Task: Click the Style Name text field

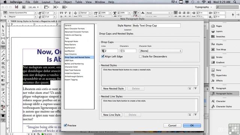Action: tap(156, 25)
